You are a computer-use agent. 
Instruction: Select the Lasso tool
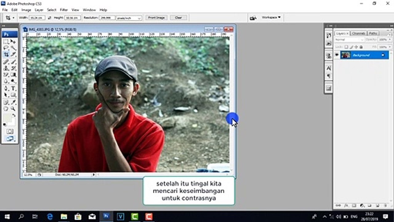[6, 48]
